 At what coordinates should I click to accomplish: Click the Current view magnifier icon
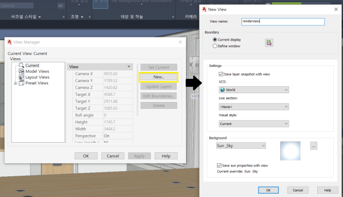coord(21,65)
